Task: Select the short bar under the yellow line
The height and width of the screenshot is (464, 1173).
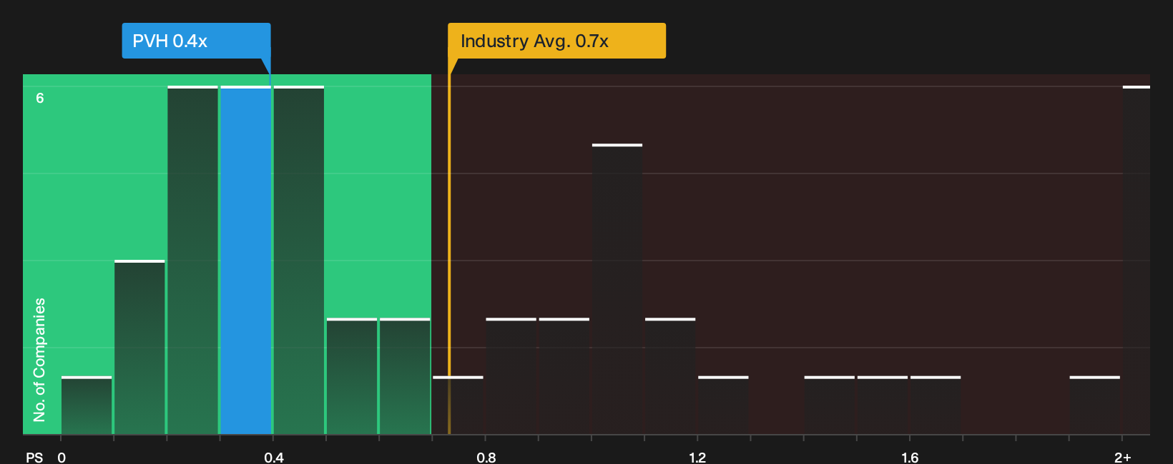Action: point(458,405)
